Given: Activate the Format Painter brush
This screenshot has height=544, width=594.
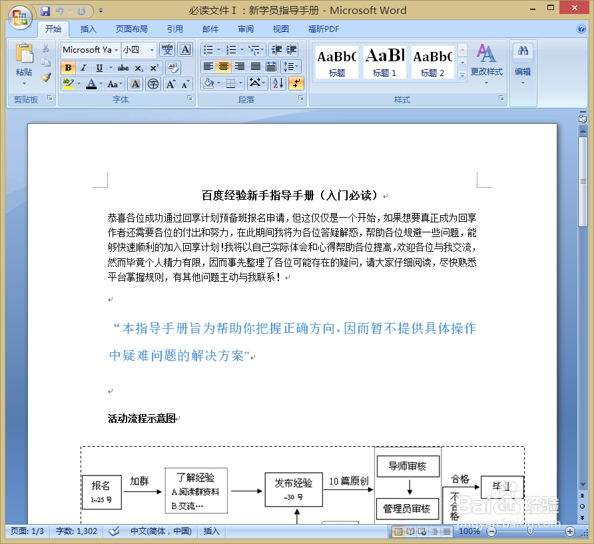Looking at the screenshot, I should coord(46,77).
